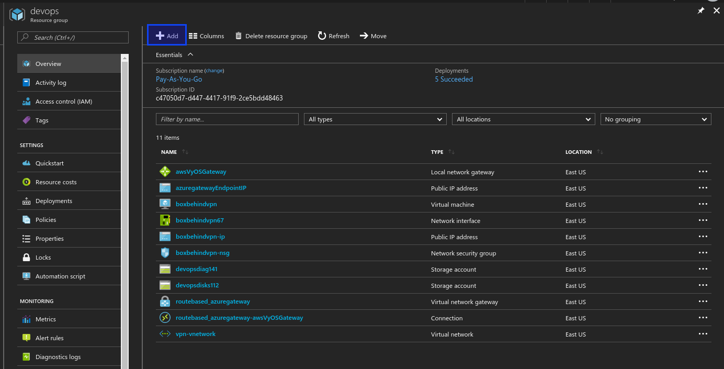Open more options for awsVyOSGateway row
Viewport: 724px width, 369px height.
(703, 172)
